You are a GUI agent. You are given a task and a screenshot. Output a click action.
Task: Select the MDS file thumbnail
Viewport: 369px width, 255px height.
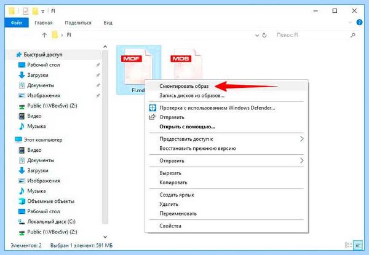coord(186,65)
